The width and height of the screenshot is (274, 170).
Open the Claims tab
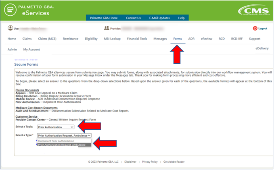pyautogui.click(x=27, y=39)
